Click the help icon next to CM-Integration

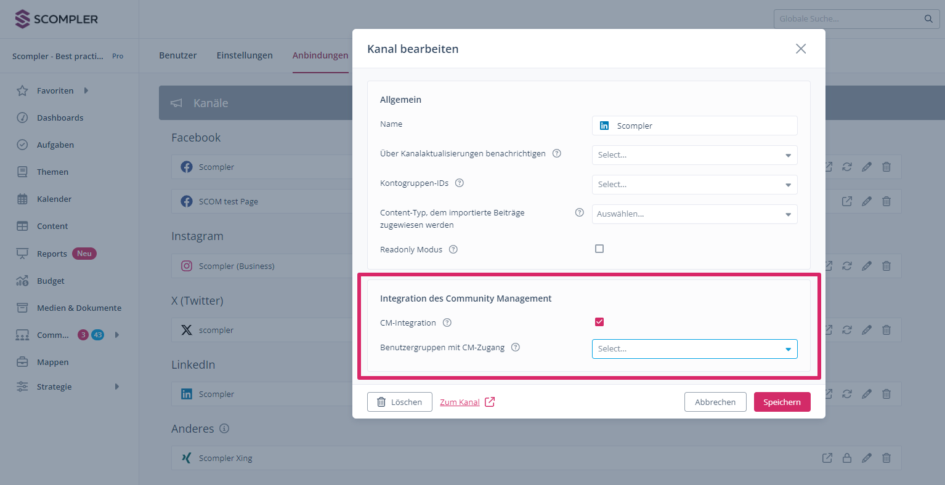(x=447, y=323)
